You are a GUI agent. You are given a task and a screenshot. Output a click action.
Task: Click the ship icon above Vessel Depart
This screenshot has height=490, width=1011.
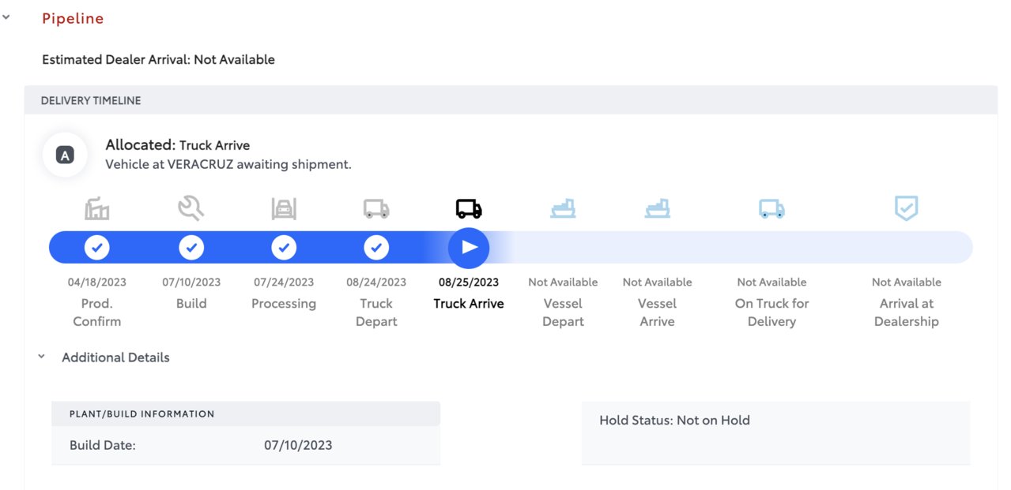[563, 208]
